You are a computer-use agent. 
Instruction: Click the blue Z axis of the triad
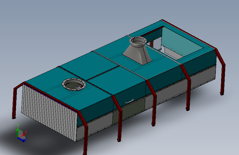tap(21, 140)
